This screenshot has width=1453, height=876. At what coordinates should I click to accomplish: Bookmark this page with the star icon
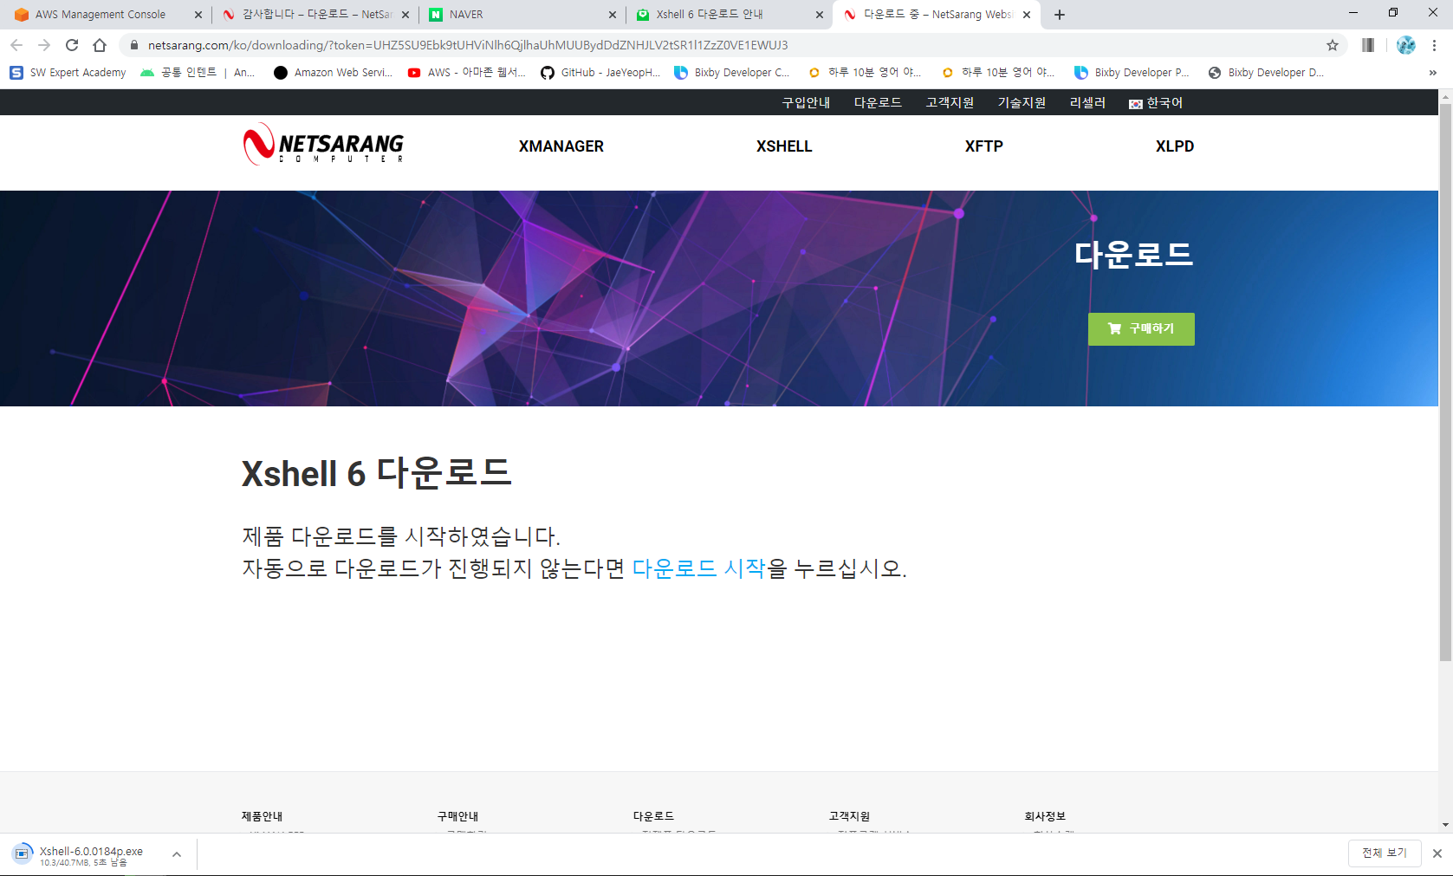(1333, 45)
